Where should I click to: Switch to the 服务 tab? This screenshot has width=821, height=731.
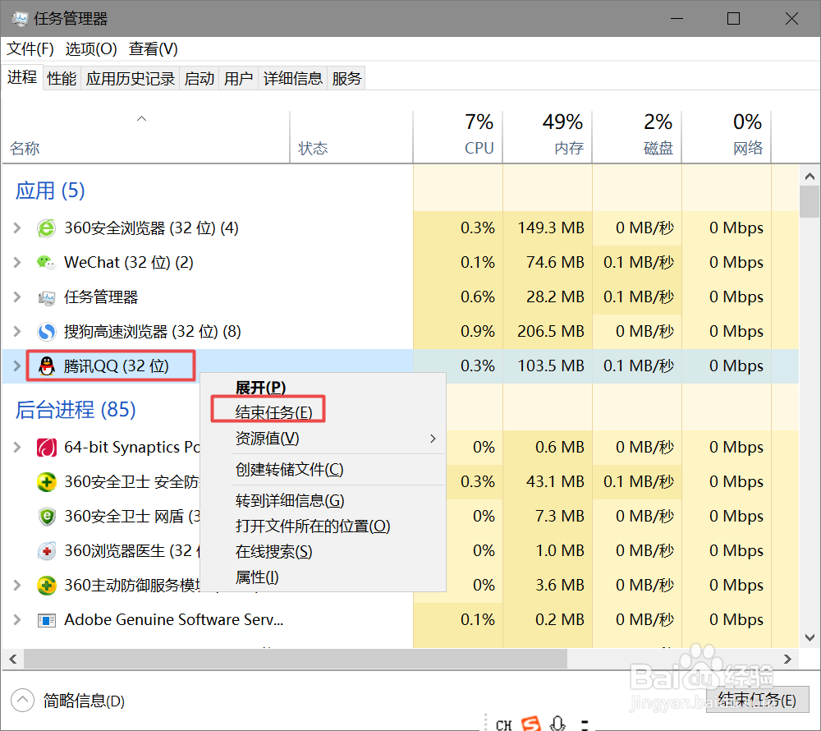click(x=346, y=79)
